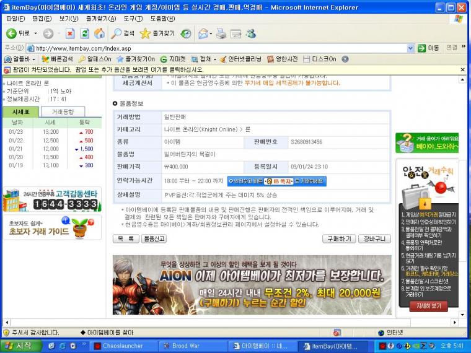Click 즐겨찾기On in the ALToolbar
471x353 pixels.
point(136,59)
